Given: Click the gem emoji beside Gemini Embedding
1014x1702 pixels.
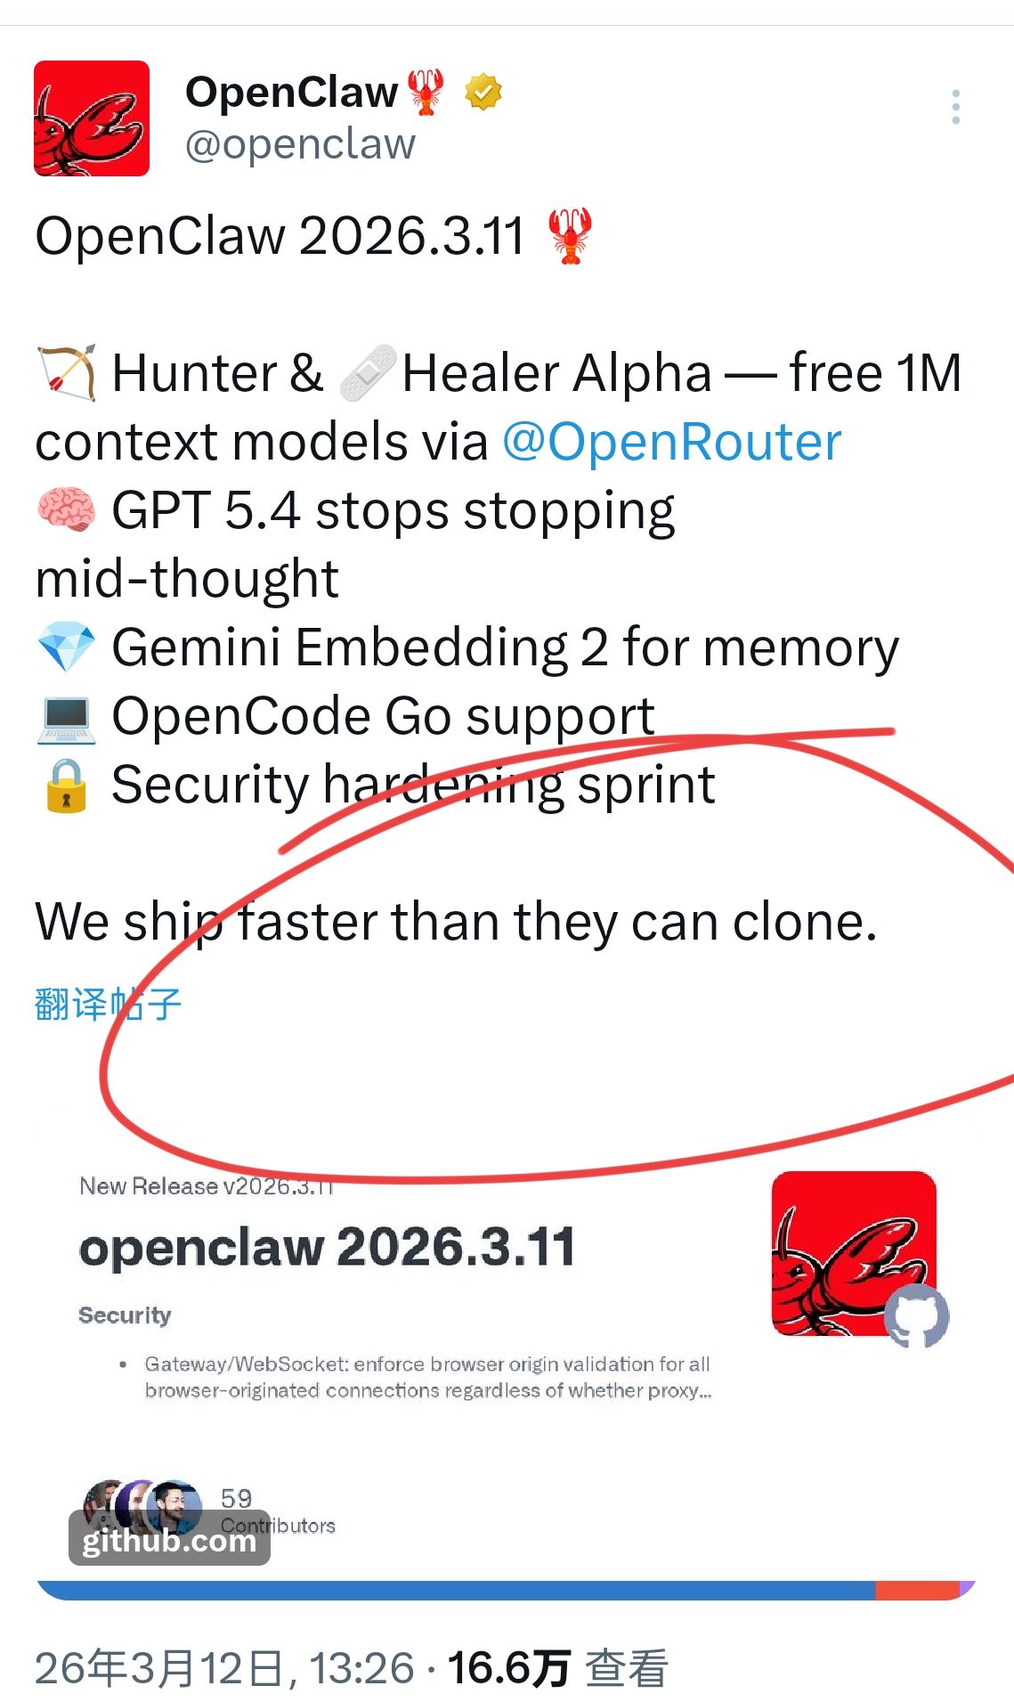Looking at the screenshot, I should [x=66, y=647].
